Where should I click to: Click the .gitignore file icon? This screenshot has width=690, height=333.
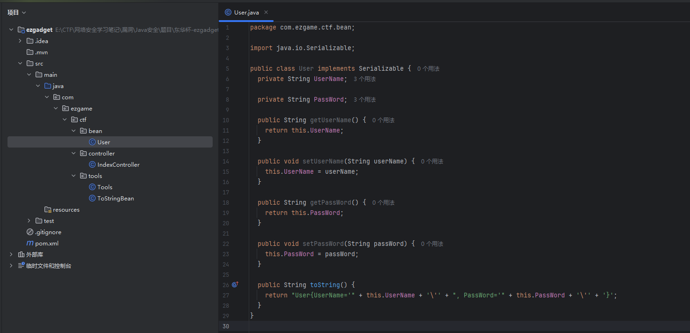pos(30,232)
